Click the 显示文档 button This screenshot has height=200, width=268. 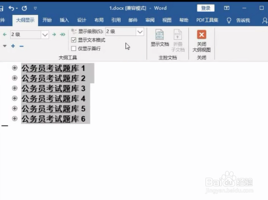coord(160,38)
